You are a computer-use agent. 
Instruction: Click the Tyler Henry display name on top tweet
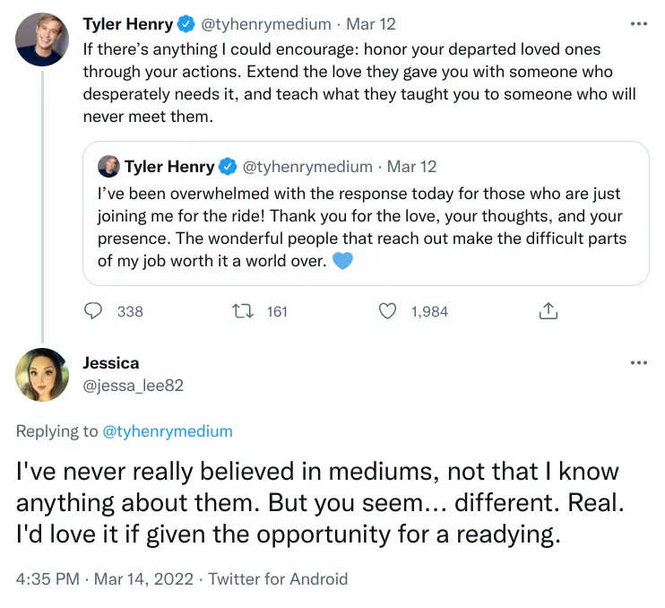pyautogui.click(x=128, y=24)
